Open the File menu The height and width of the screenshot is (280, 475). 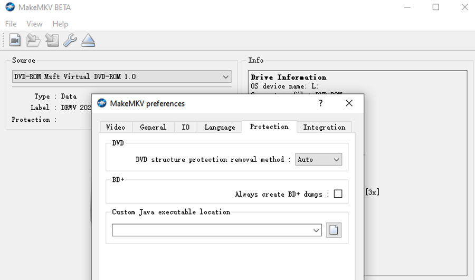pos(11,24)
